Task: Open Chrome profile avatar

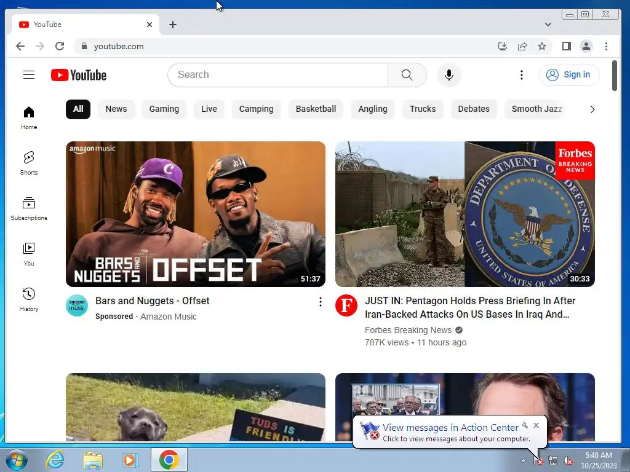Action: 586,46
